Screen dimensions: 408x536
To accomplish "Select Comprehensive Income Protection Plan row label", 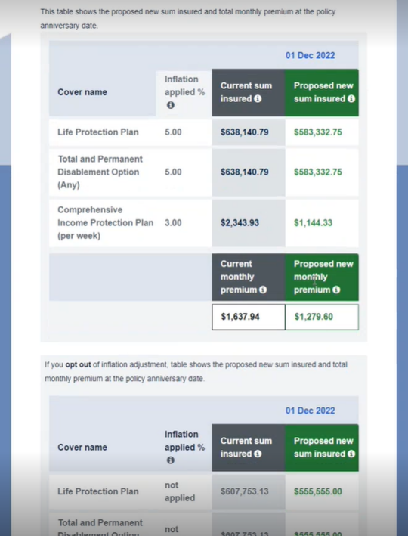I will (105, 223).
